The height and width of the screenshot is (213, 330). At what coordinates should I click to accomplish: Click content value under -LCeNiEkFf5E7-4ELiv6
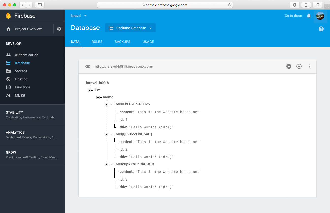pos(168,112)
